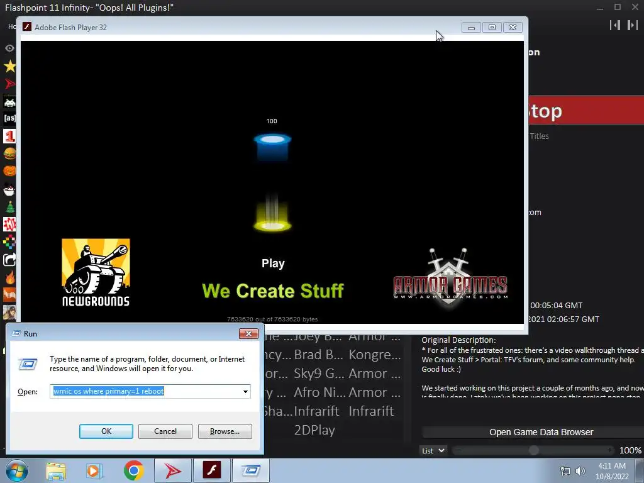Image resolution: width=644 pixels, height=483 pixels.
Task: Open the jack-o-lantern pumpkin playlist
Action: point(9,171)
